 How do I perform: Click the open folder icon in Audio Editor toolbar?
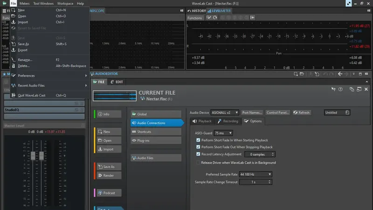(x=302, y=74)
